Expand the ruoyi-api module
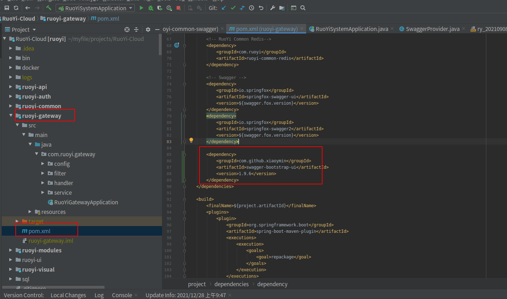Viewport: 507px width, 299px height. [11, 87]
